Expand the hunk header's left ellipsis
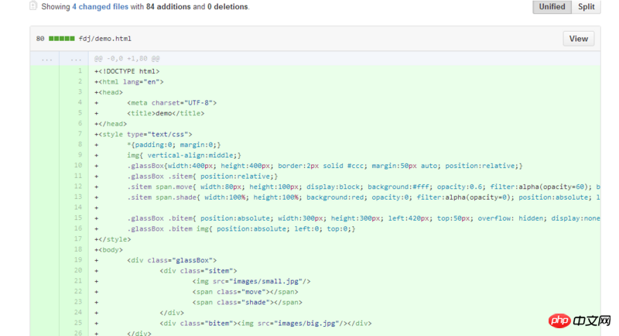Viewport: 619px width, 336px height. click(x=46, y=59)
